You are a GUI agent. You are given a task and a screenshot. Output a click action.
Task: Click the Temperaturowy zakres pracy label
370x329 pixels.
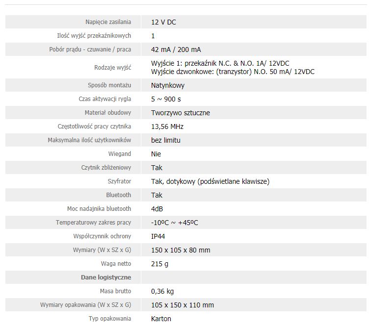(x=93, y=223)
